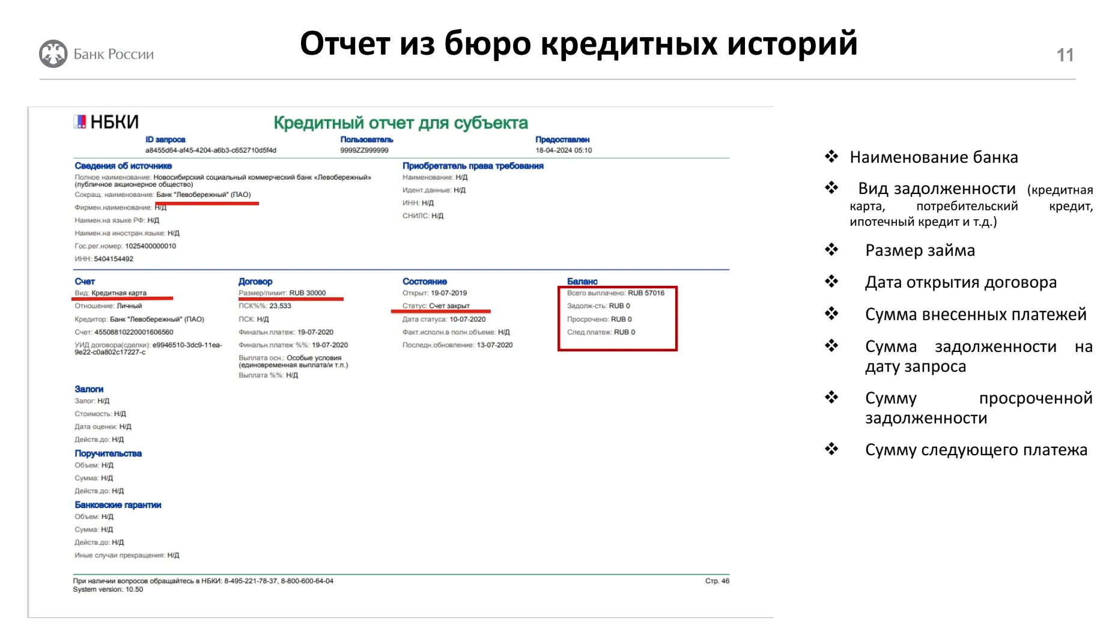Click the НБКИ logo icon
The width and height of the screenshot is (1115, 627).
point(79,122)
